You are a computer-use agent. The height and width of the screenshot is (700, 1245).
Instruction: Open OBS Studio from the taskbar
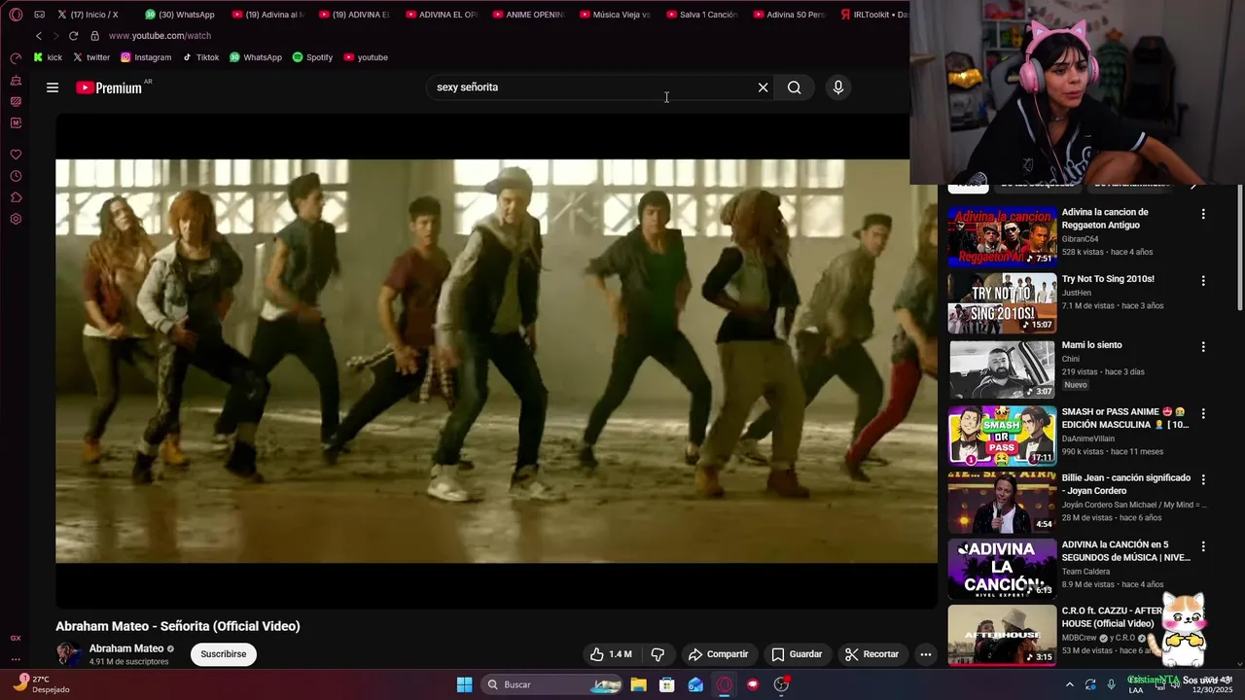click(x=781, y=684)
